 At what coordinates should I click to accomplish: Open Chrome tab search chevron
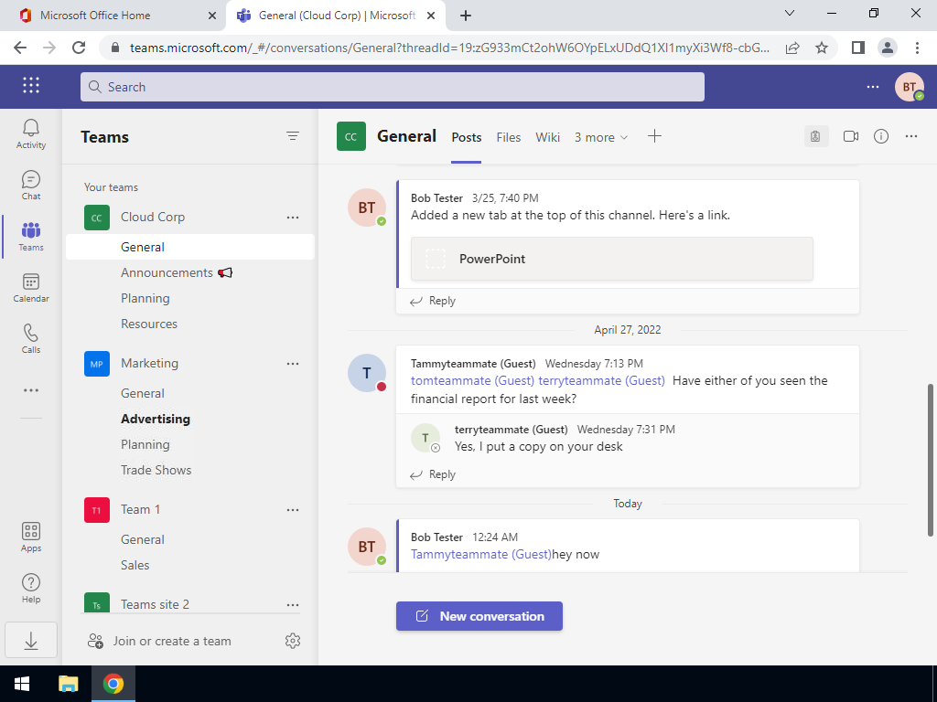pos(790,13)
